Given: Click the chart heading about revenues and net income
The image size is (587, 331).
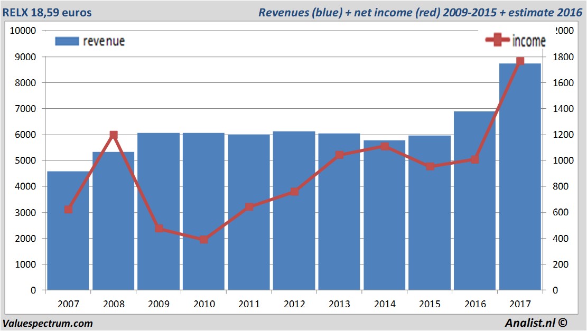Looking at the screenshot, I should (420, 12).
